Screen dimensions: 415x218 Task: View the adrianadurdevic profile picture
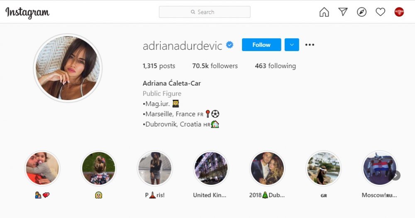68,68
